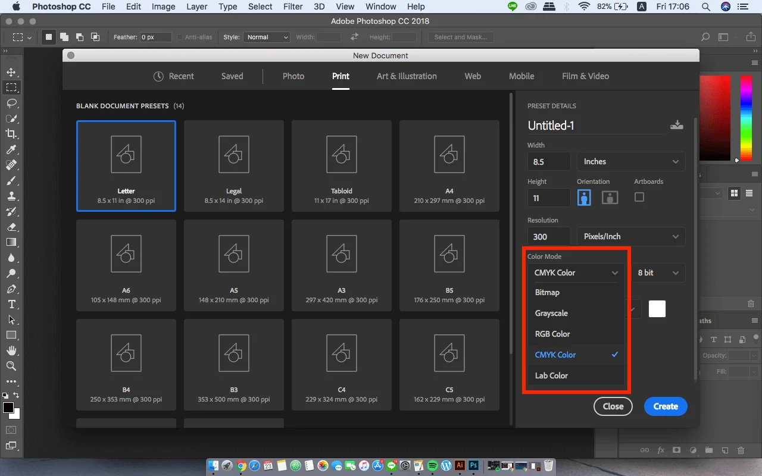Click the rainbow hue slider strip

pos(745,117)
